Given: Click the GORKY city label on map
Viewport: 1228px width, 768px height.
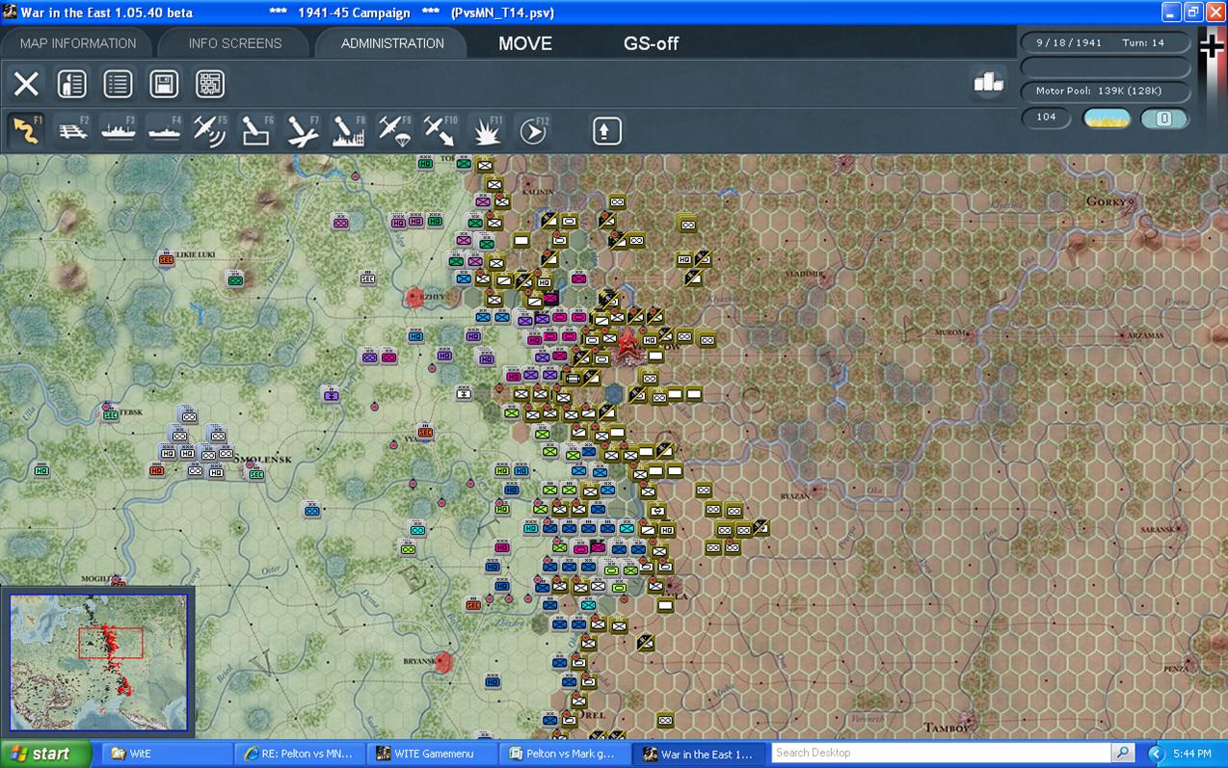Looking at the screenshot, I should (x=1108, y=201).
